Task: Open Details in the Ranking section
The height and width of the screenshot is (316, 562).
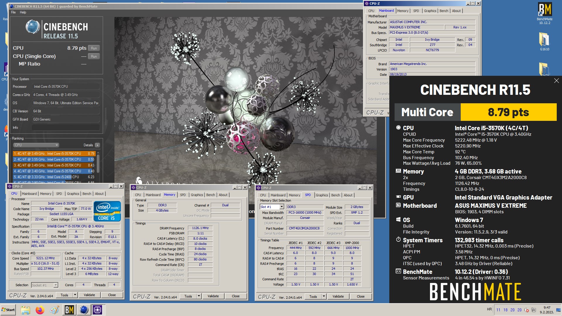Action: 97,145
